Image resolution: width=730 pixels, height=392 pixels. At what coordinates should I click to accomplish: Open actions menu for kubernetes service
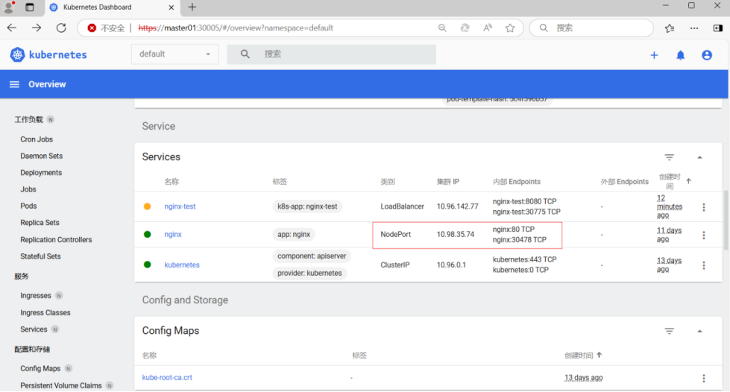coord(703,265)
